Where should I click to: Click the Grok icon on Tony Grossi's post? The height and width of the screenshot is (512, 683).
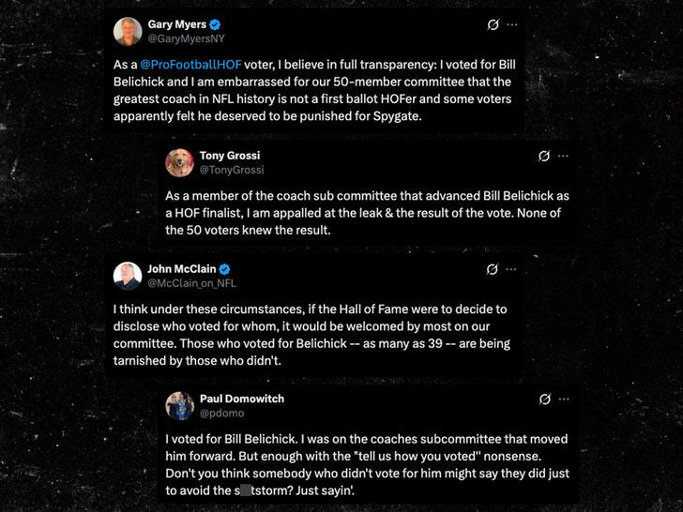coord(544,155)
